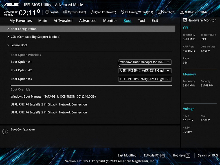
Task: Click Last Modified in the footer
Action: coord(127,155)
